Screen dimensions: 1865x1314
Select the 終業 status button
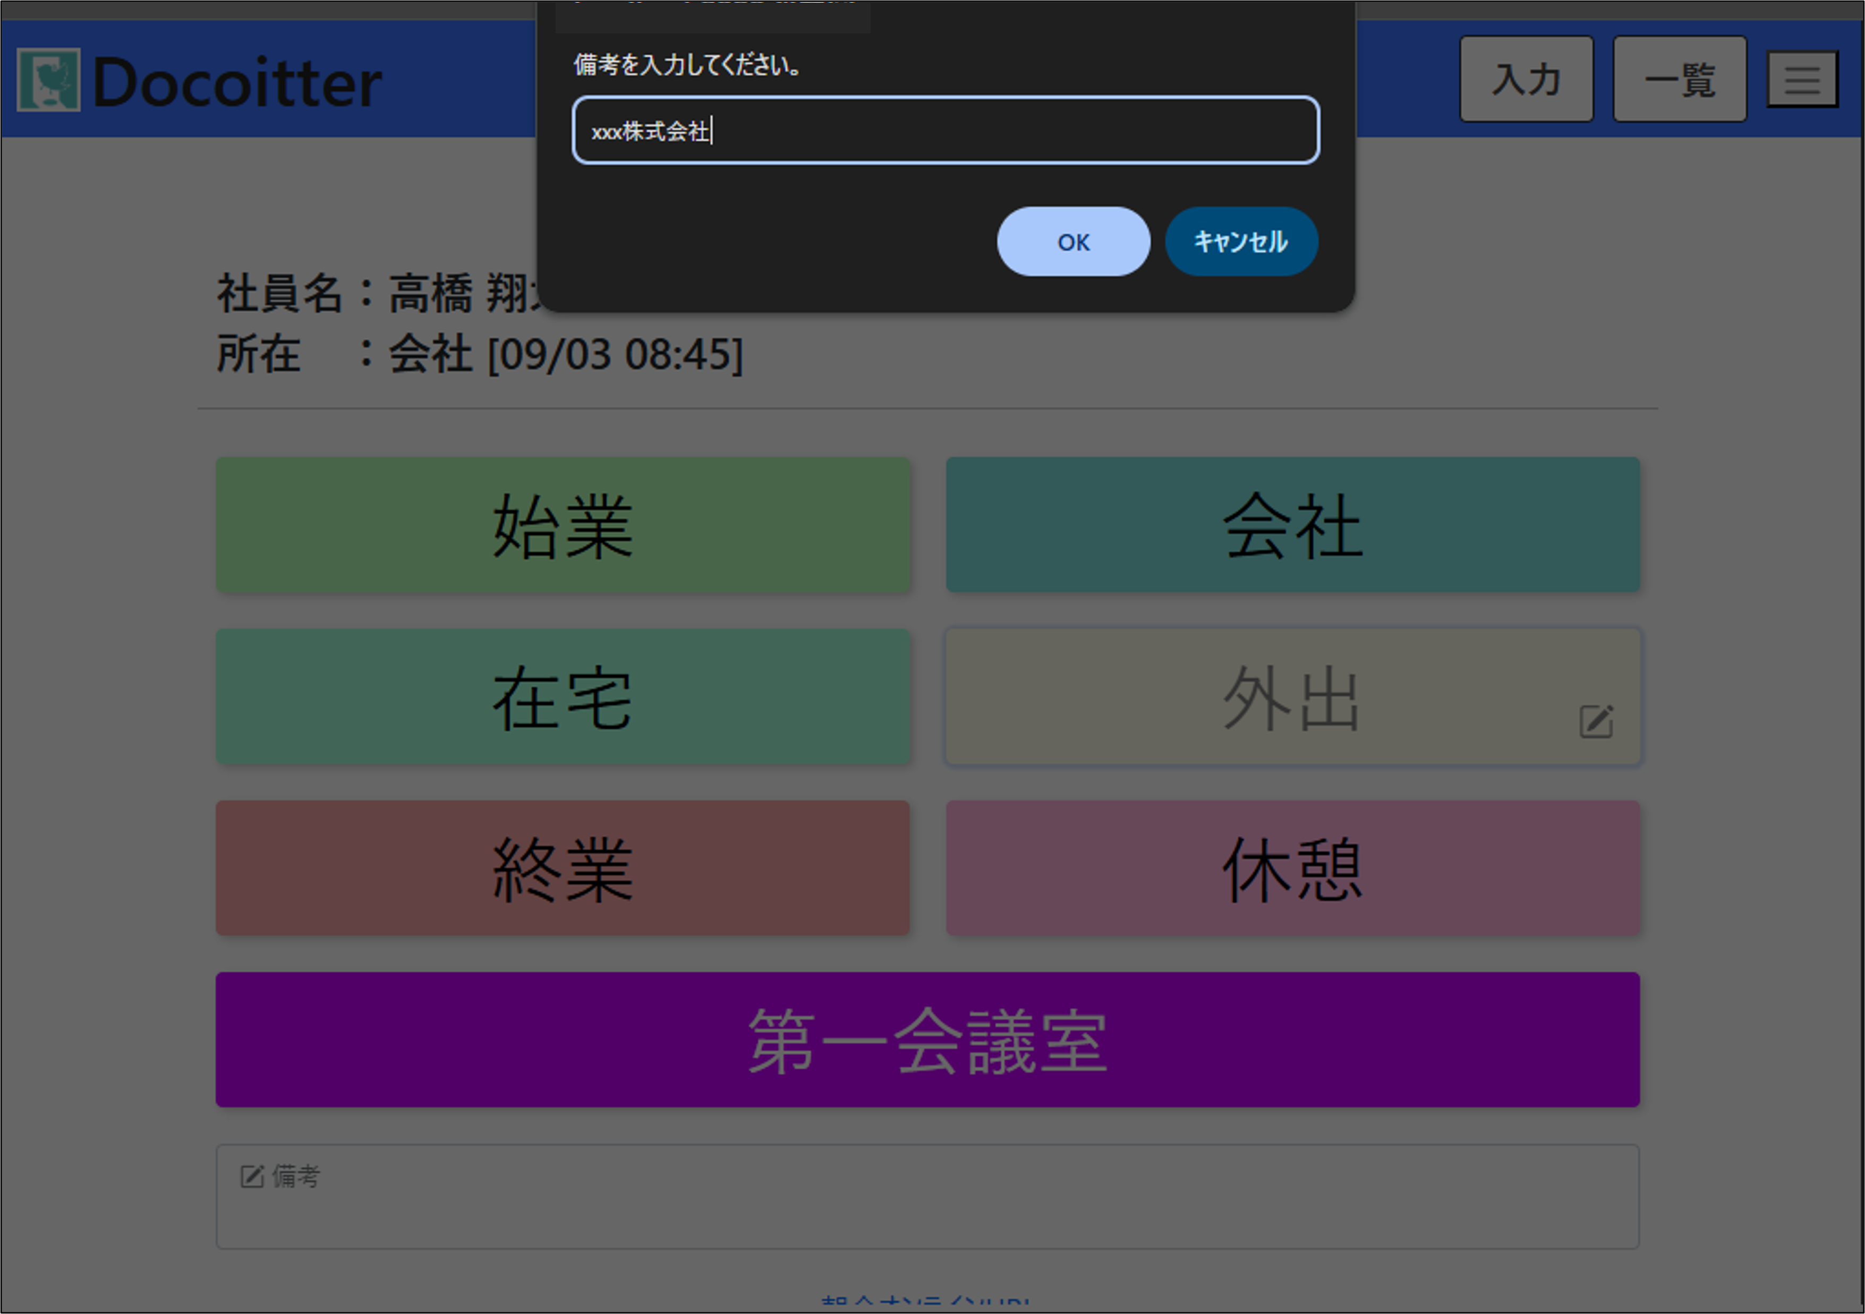(562, 868)
